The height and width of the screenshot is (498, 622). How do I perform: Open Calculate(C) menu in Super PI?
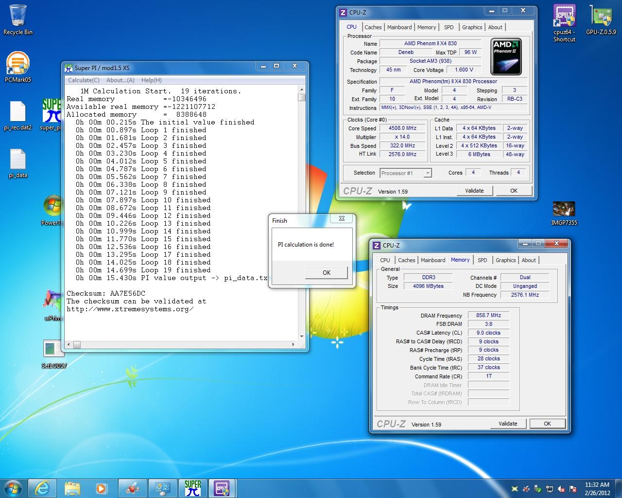click(84, 80)
